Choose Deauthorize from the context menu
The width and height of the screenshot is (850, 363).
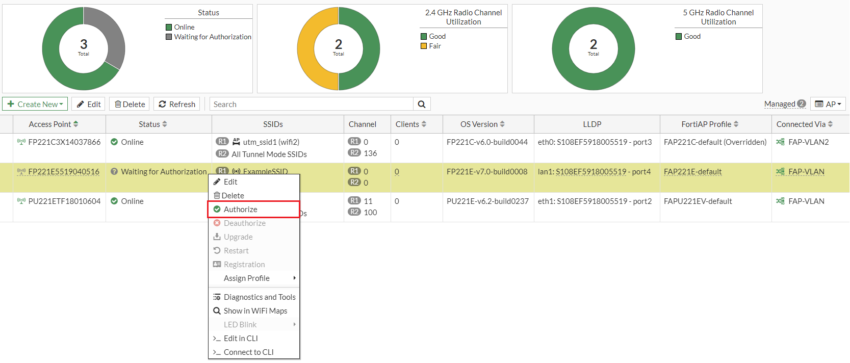coord(254,223)
